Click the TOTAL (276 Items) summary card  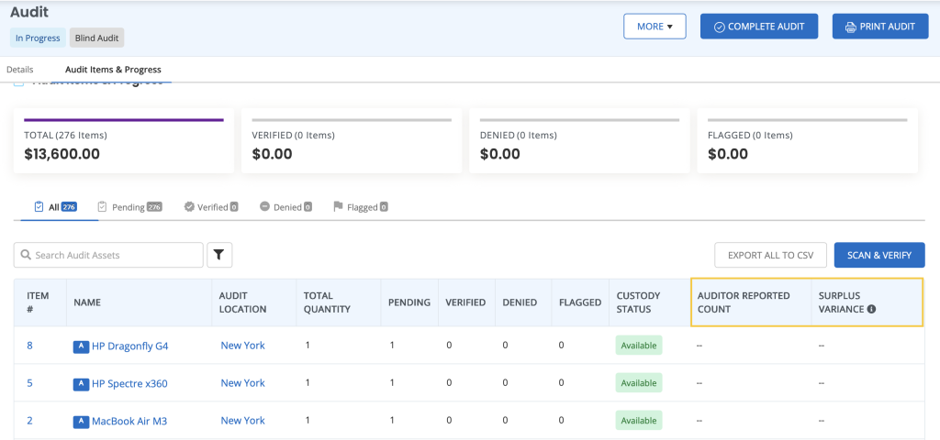click(124, 141)
